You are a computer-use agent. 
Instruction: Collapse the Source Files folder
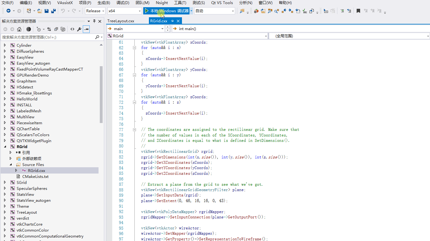10,164
